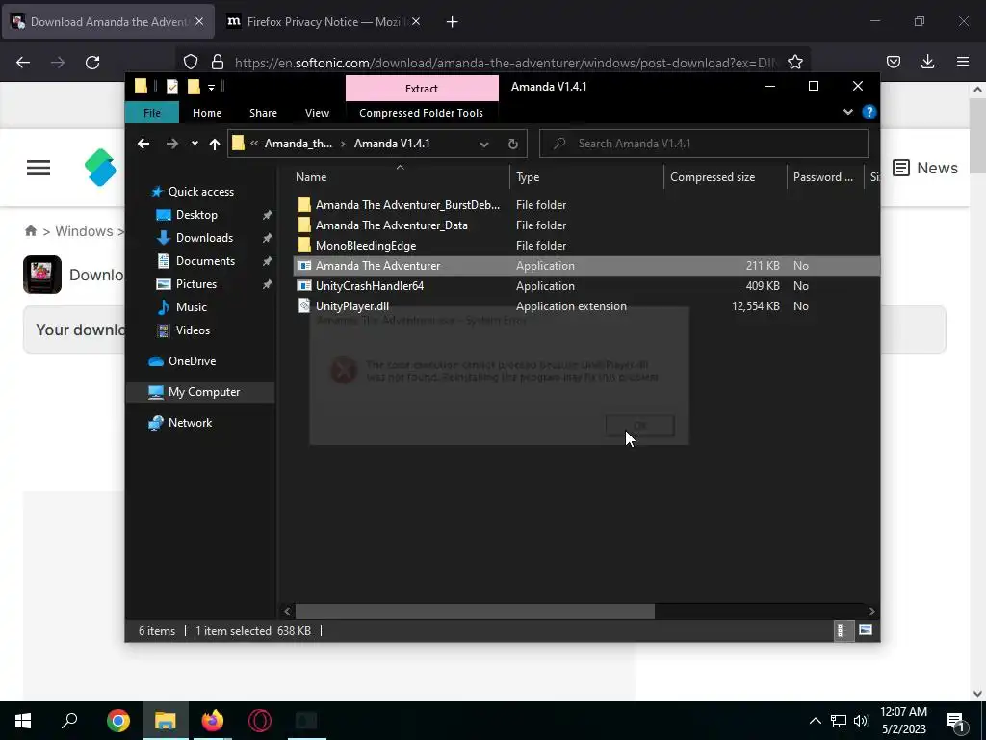Screen dimensions: 986x740
Task: Customize Quick Access Toolbar dropdown
Action: 211,87
